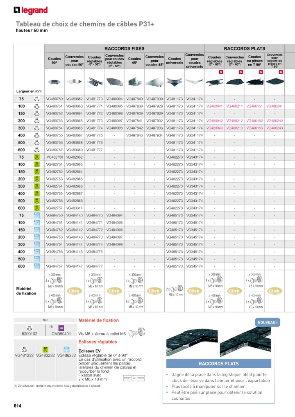Select the Couvercles pour coudes réglables (0°-50°) image
This screenshot has height=417, width=295.
pyautogui.click(x=115, y=82)
